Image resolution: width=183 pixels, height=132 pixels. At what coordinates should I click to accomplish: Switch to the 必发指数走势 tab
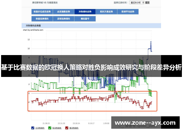pyautogui.click(x=64, y=12)
